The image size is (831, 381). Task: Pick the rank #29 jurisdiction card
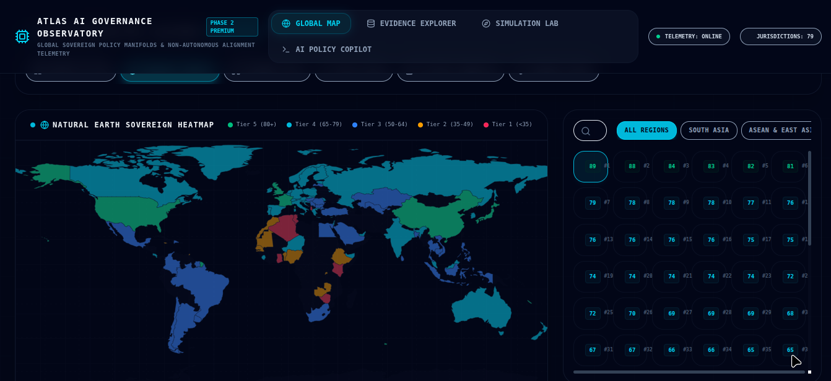point(749,314)
